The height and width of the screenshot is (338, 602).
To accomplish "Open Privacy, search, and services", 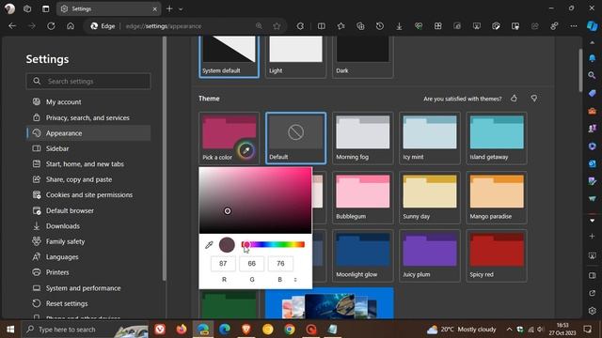I will (x=88, y=117).
